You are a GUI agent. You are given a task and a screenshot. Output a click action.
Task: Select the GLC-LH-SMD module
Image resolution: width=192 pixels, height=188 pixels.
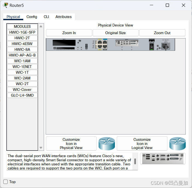(22, 96)
